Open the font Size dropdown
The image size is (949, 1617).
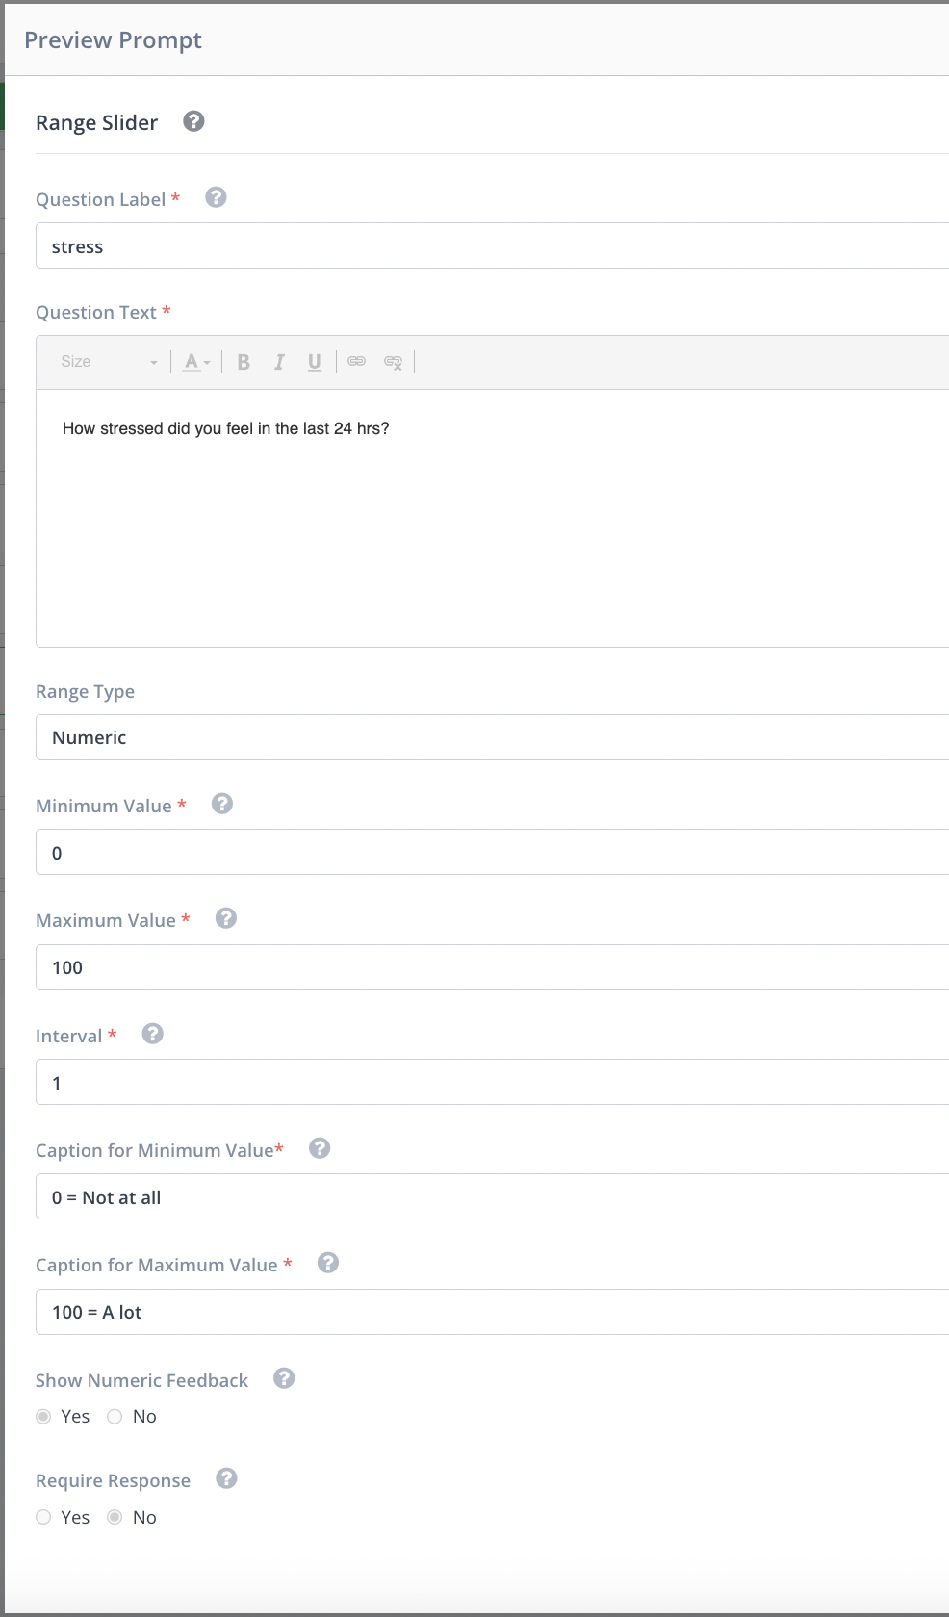click(x=108, y=362)
